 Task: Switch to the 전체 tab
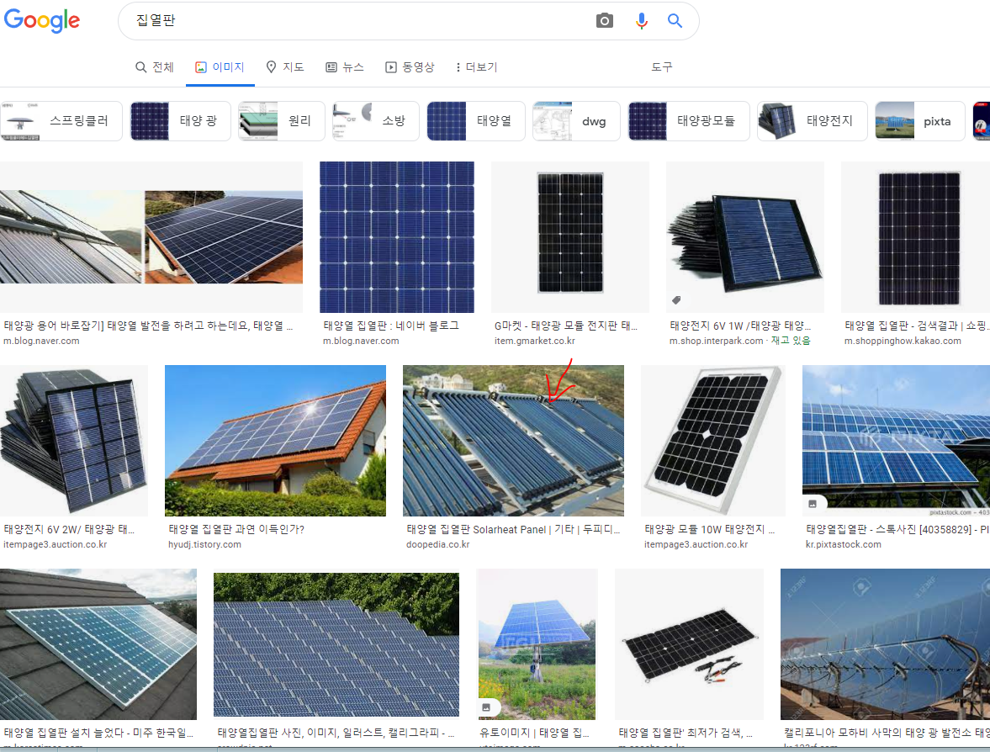click(155, 67)
